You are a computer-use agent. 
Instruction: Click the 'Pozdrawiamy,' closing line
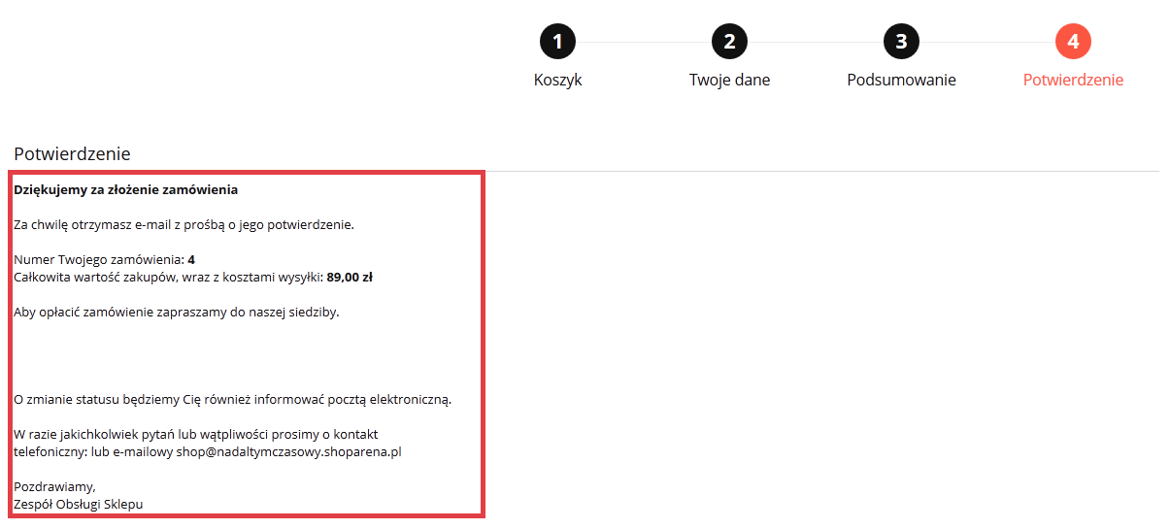pyautogui.click(x=55, y=486)
